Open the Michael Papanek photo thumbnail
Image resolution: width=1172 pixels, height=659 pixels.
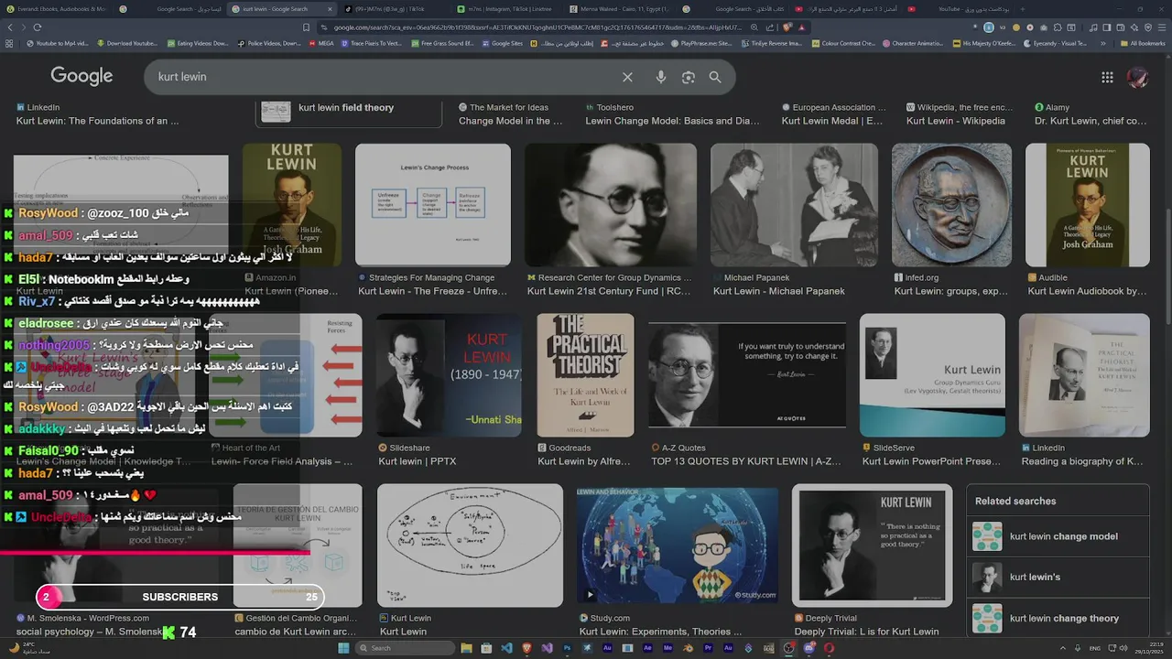794,205
